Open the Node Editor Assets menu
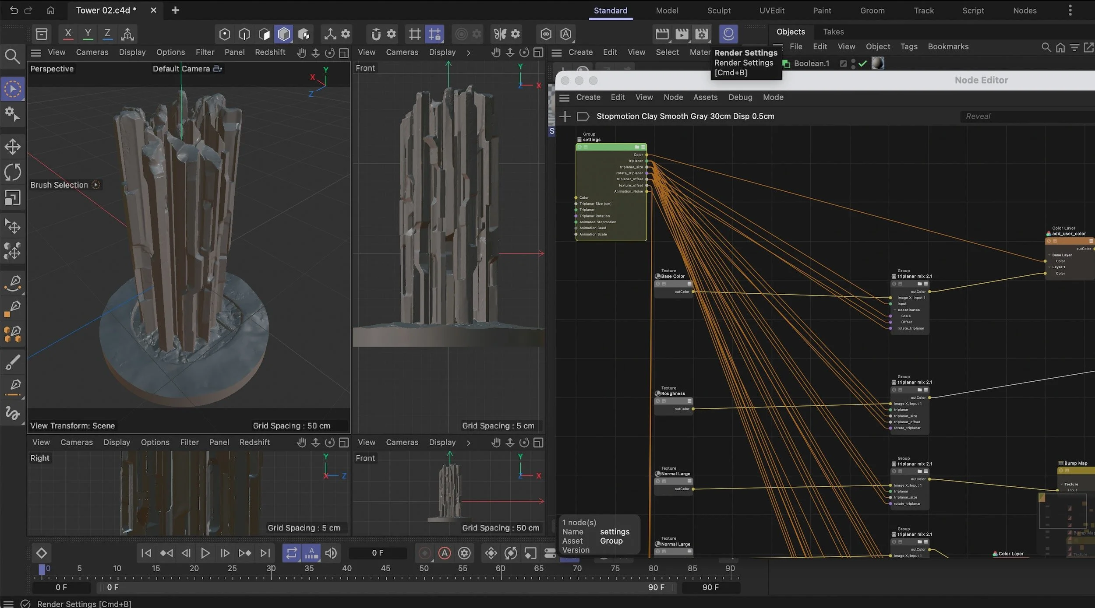The height and width of the screenshot is (608, 1095). 705,97
